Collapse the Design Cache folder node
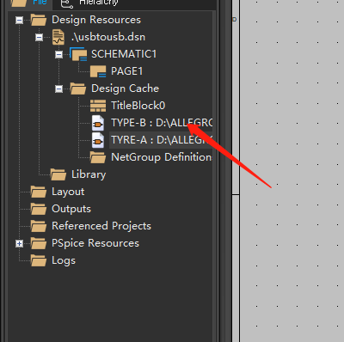 point(58,89)
